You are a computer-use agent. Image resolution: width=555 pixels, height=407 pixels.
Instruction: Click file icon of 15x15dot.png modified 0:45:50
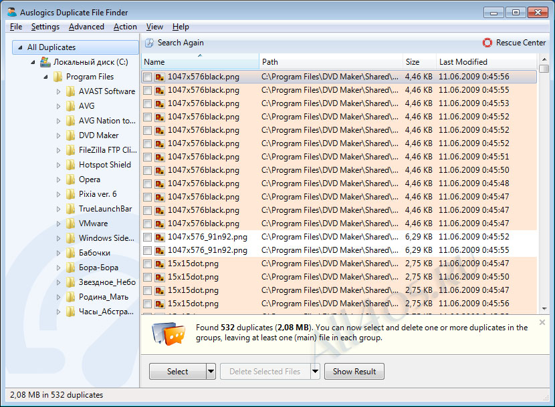click(x=160, y=277)
